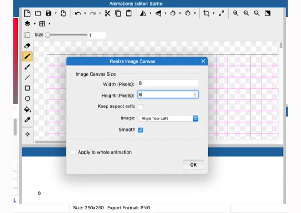Click the animation frame labeled 0
Viewport: 301px width, 213px height.
point(39,193)
